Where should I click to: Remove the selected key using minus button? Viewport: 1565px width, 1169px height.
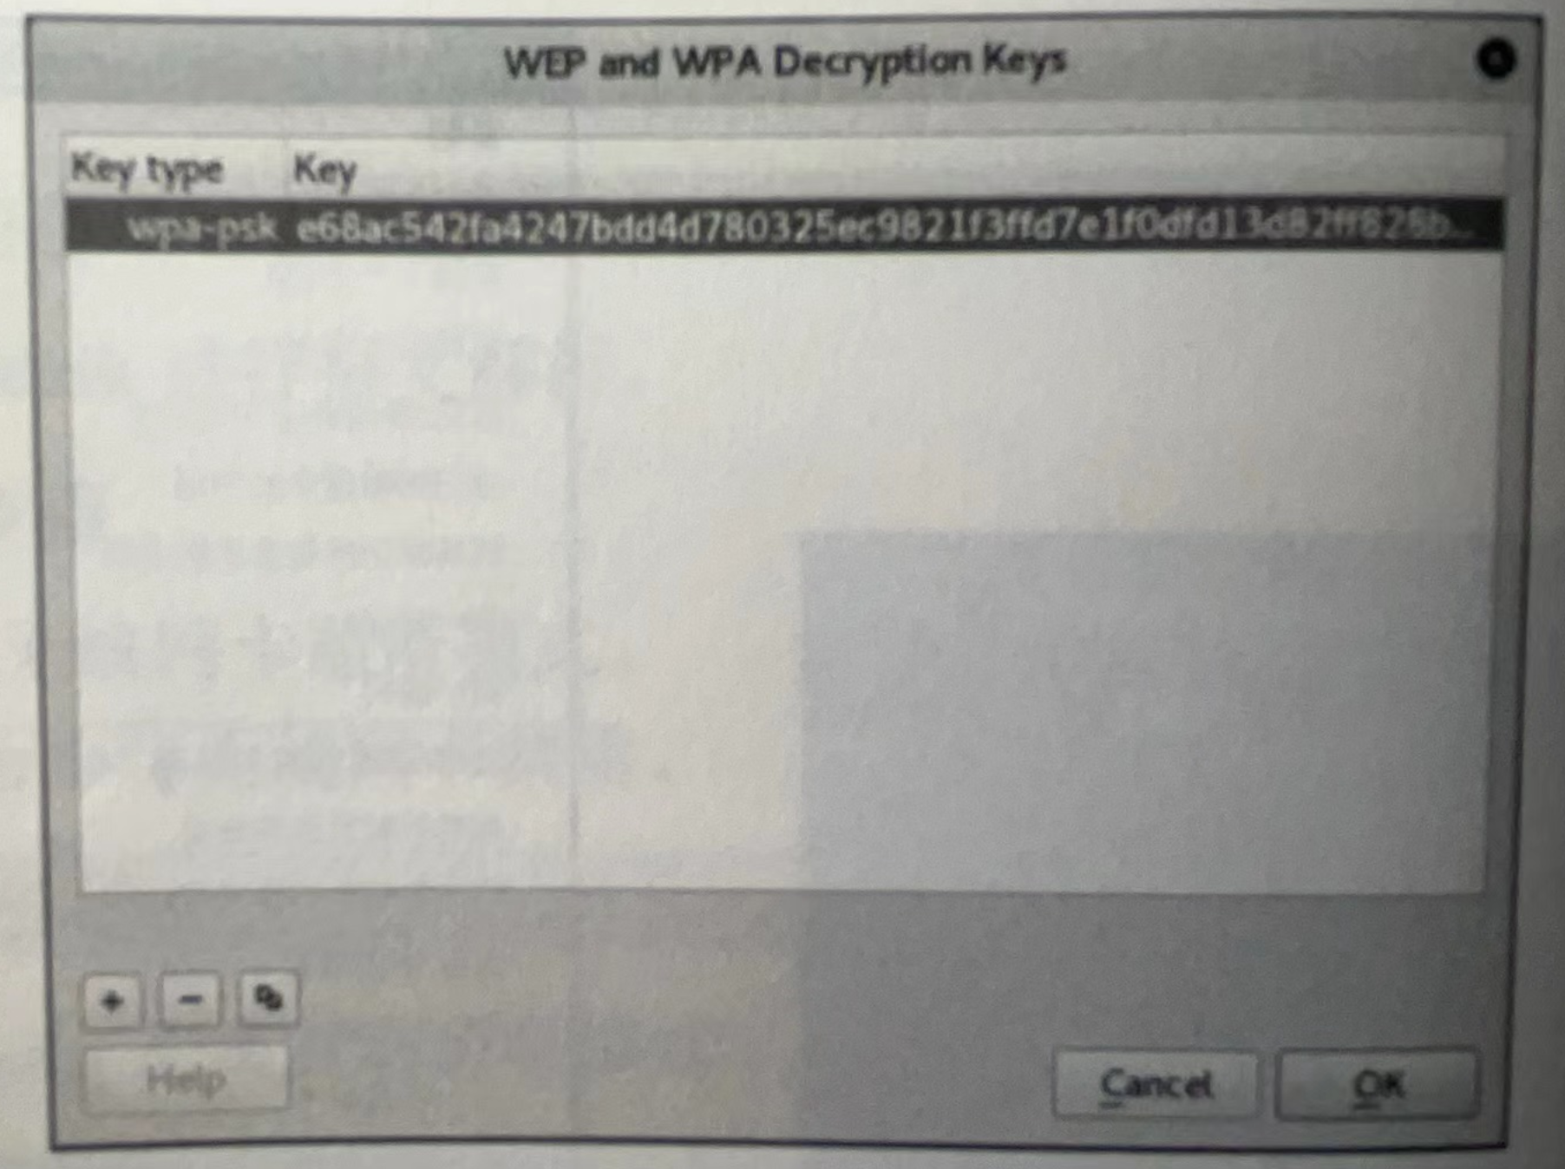[190, 1000]
